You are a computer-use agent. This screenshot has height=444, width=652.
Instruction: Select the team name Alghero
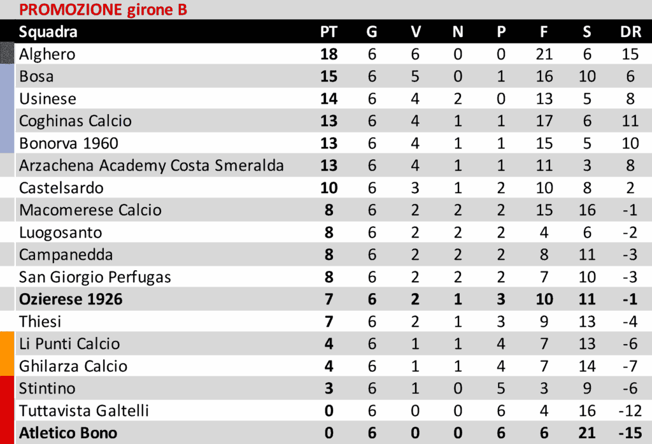[x=47, y=54]
